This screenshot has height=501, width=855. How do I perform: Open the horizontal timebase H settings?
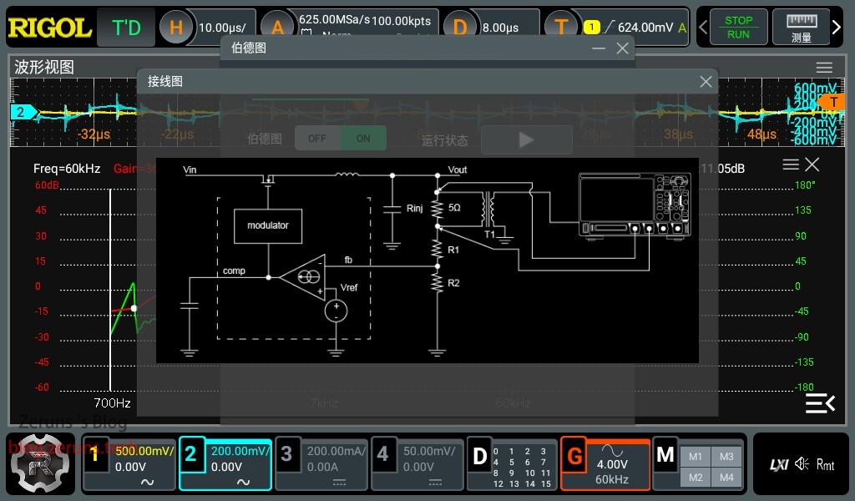[176, 28]
